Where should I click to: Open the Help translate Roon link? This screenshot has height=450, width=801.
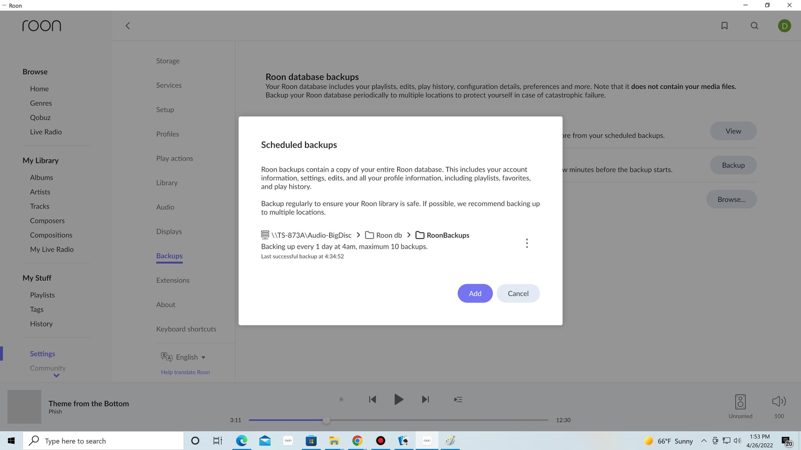185,372
